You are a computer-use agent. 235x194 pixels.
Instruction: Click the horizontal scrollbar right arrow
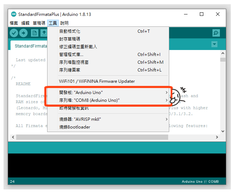(217, 137)
